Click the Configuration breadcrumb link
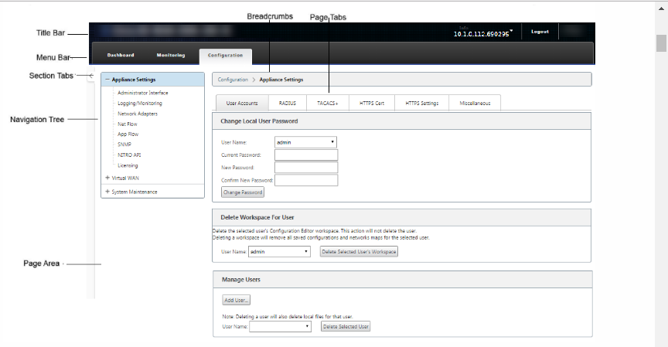This screenshot has height=347, width=668. [x=233, y=80]
